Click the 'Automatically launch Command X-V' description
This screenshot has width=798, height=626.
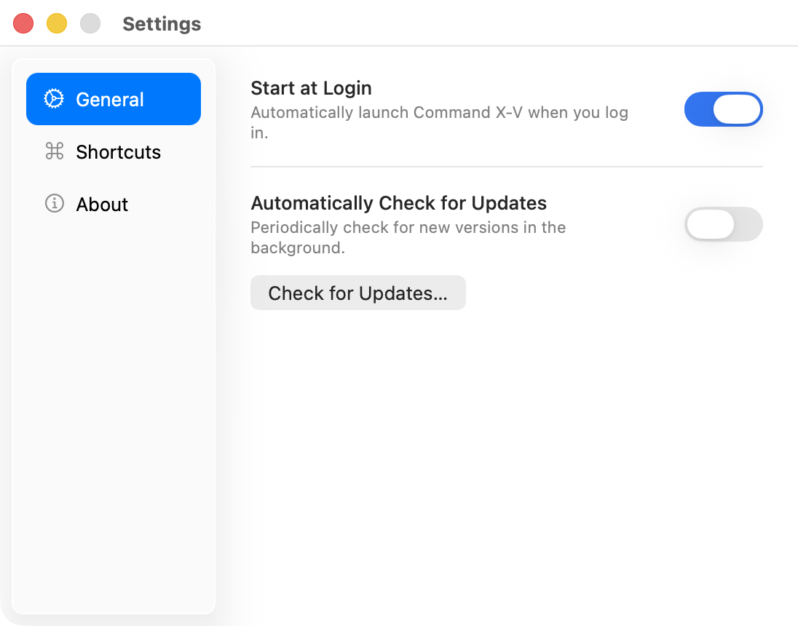(440, 122)
